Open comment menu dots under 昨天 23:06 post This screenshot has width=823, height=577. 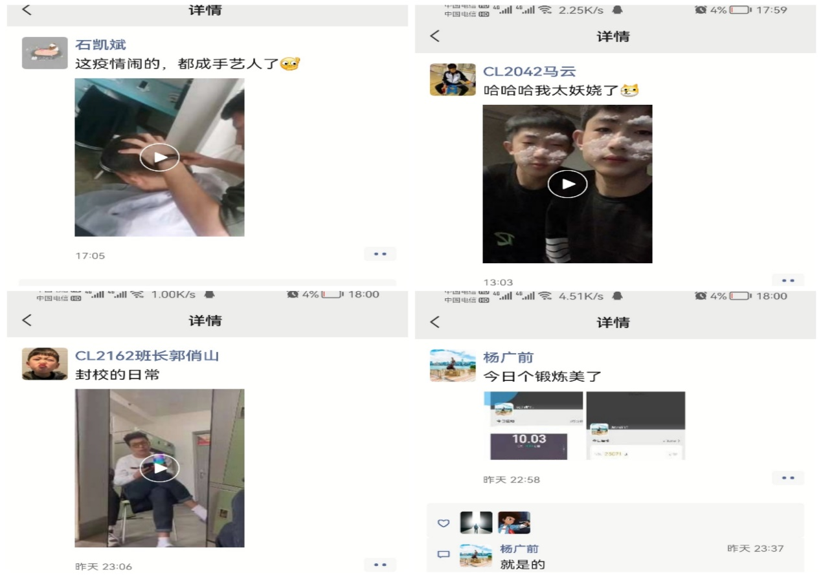pos(380,565)
